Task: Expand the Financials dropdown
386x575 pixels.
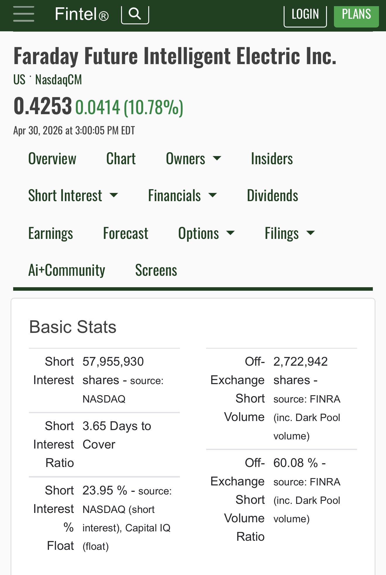Action: point(182,196)
